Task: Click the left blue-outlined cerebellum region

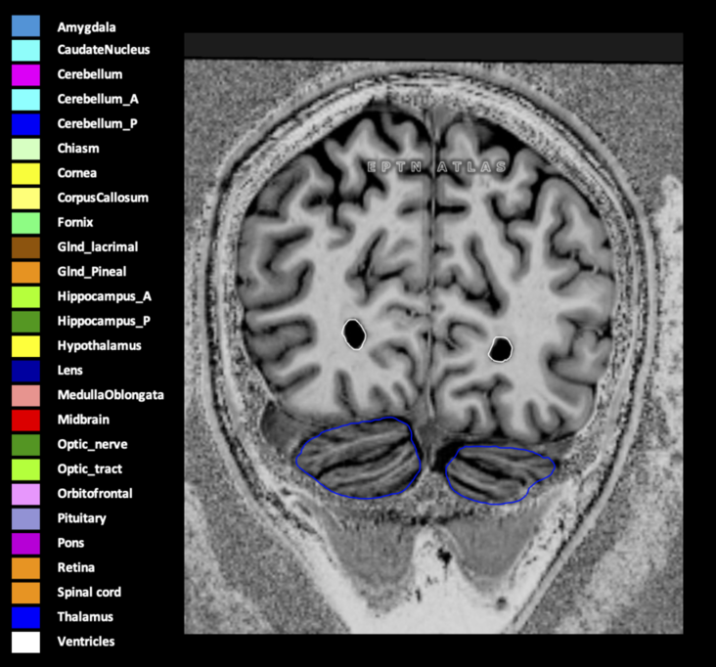Action: 358,458
